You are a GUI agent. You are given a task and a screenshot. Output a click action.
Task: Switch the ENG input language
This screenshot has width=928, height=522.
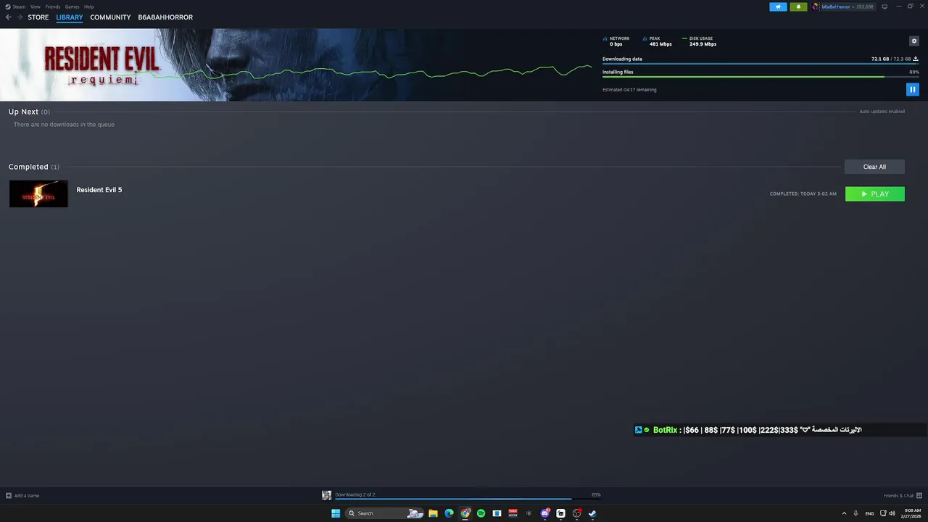(870, 513)
